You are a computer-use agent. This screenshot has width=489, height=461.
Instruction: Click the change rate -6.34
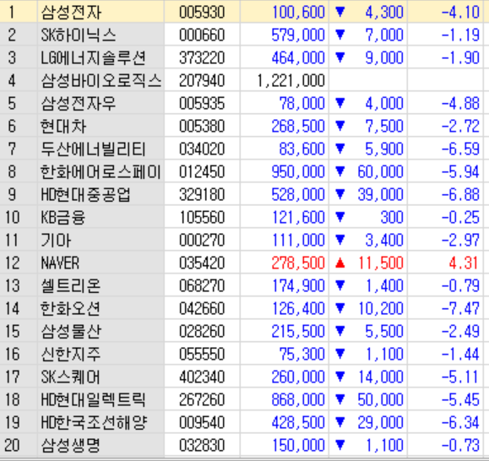pyautogui.click(x=460, y=422)
